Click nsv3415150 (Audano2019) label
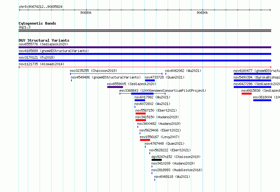 157,117
